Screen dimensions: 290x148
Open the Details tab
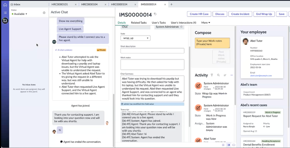point(122,23)
